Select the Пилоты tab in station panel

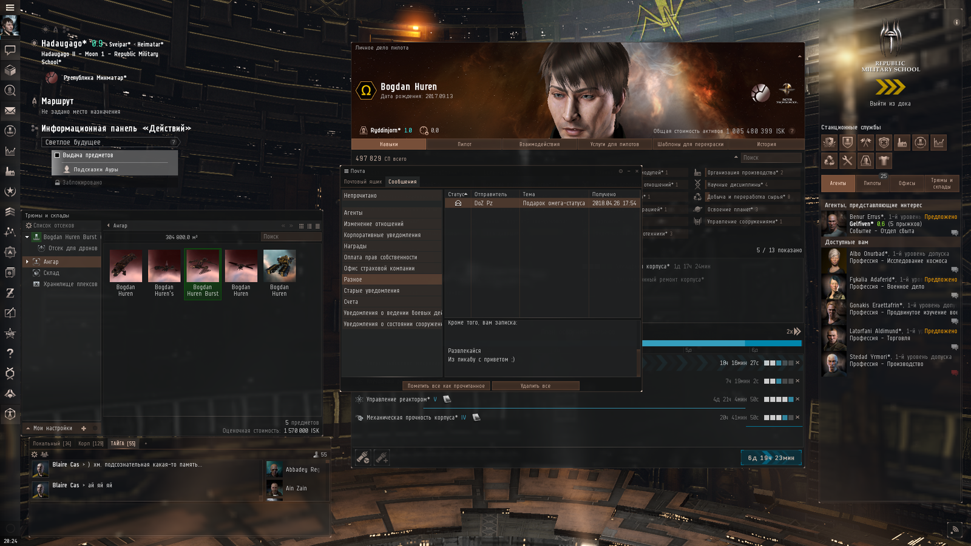(x=872, y=183)
